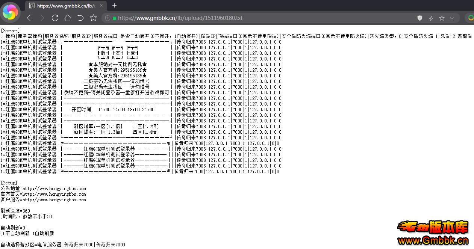The width and height of the screenshot is (474, 249).
Task: Click the 自动选择游戏区=电信服务器 line
Action: tap(63, 245)
